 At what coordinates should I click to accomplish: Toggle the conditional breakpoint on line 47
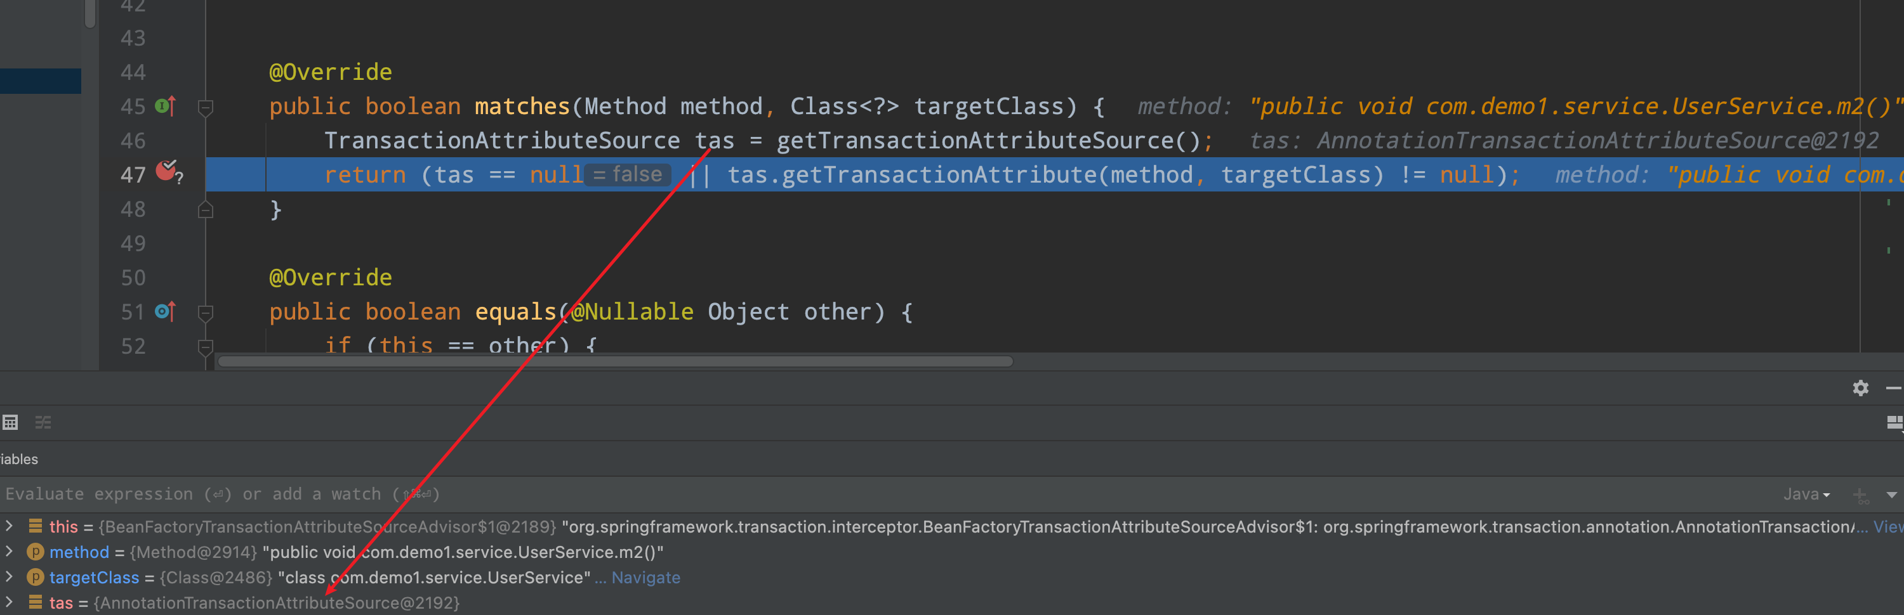(166, 172)
